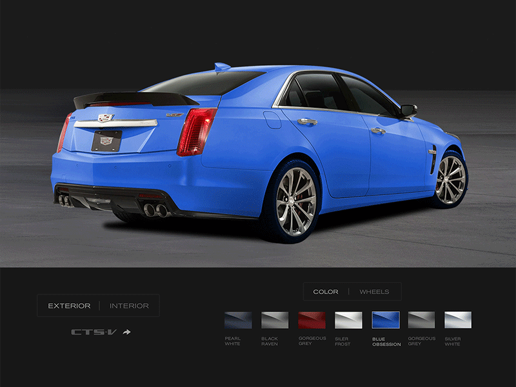This screenshot has height=387, width=516.
Task: Click the Cadillac crest emblem on the trunk
Action: 105,118
